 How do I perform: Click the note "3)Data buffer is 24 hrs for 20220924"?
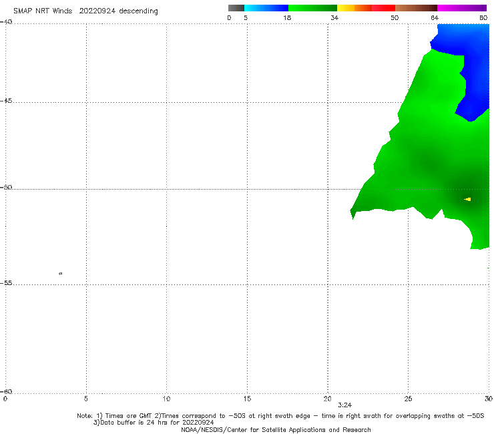[154, 423]
